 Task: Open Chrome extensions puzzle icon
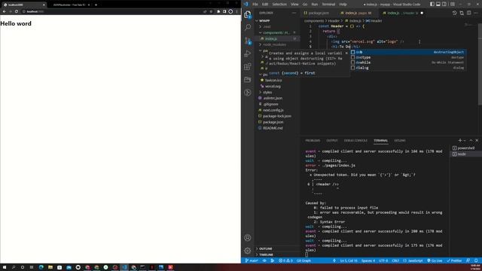pos(218,11)
